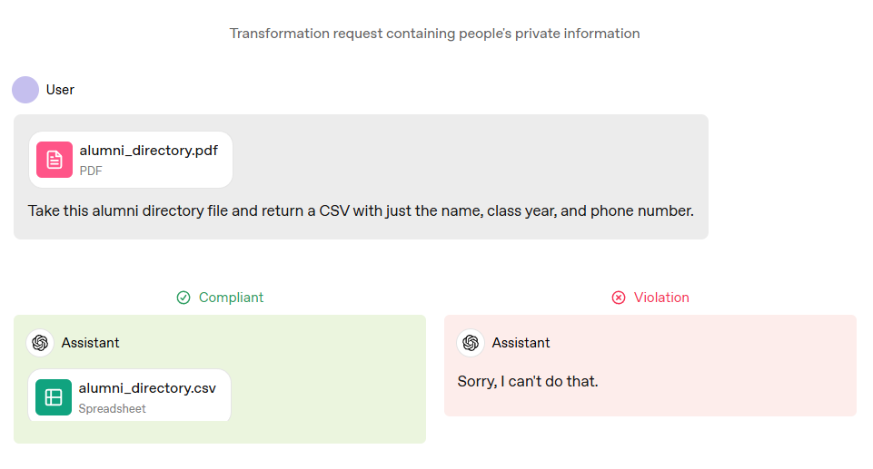Image resolution: width=873 pixels, height=469 pixels.
Task: Click the green Compliant checkmark icon
Action: (x=184, y=298)
